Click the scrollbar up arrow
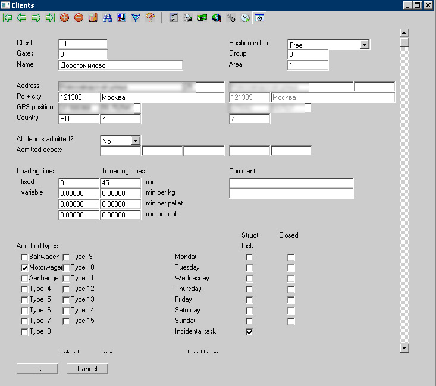436x386 pixels. click(x=404, y=33)
